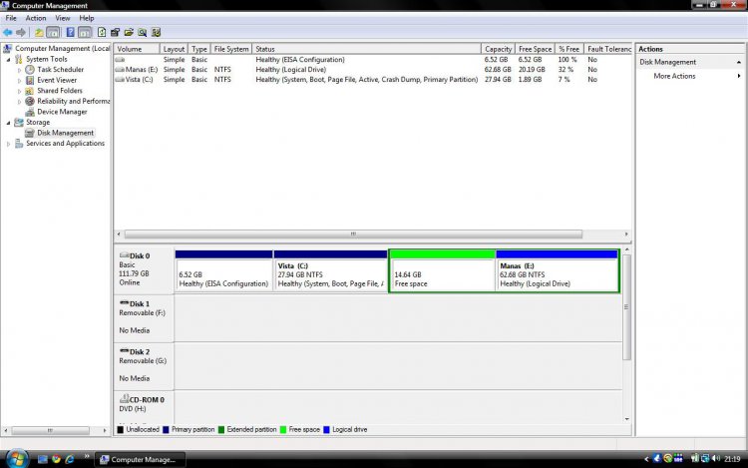Sort by the Status column header
Image resolution: width=748 pixels, height=468 pixels.
[x=366, y=49]
